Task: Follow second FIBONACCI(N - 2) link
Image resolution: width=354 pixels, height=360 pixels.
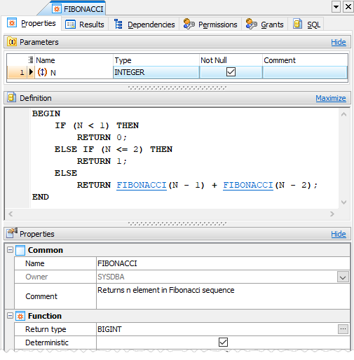Action: [x=248, y=185]
